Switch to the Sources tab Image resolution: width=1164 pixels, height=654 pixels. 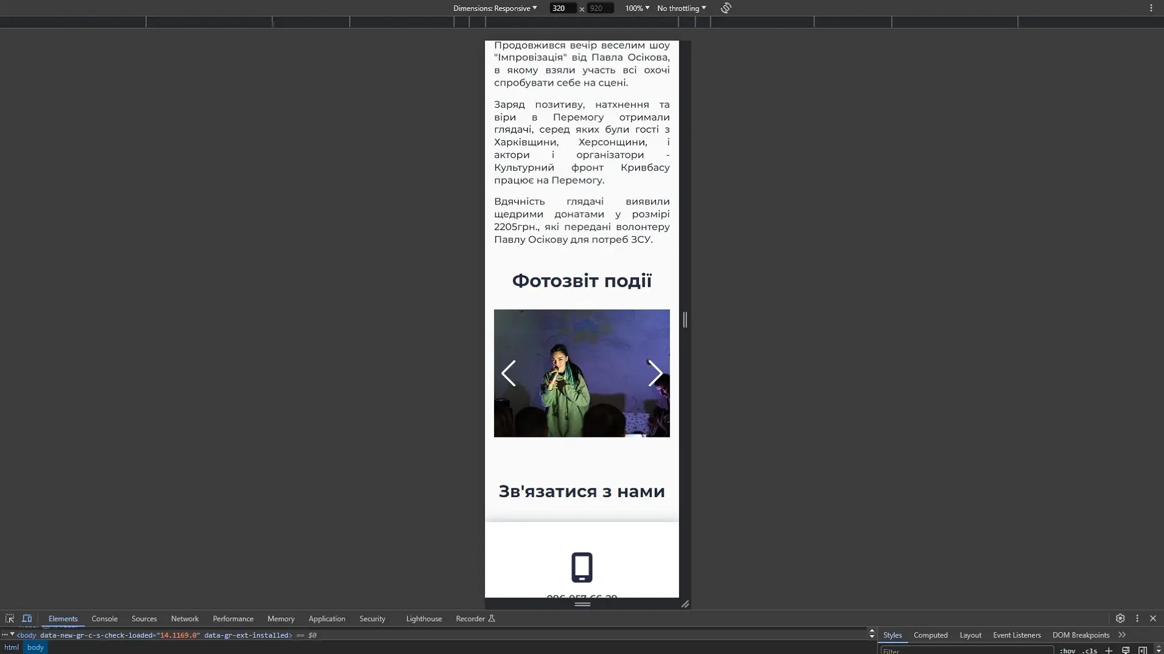144,619
